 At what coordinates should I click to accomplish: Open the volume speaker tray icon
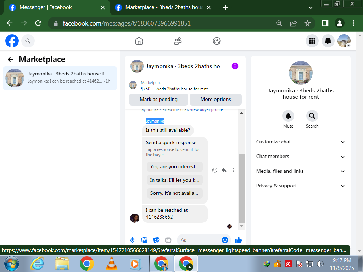point(320,263)
